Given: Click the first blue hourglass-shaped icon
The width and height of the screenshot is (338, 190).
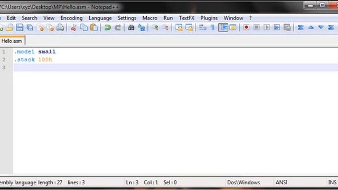Looking at the screenshot, I should [x=301, y=27].
